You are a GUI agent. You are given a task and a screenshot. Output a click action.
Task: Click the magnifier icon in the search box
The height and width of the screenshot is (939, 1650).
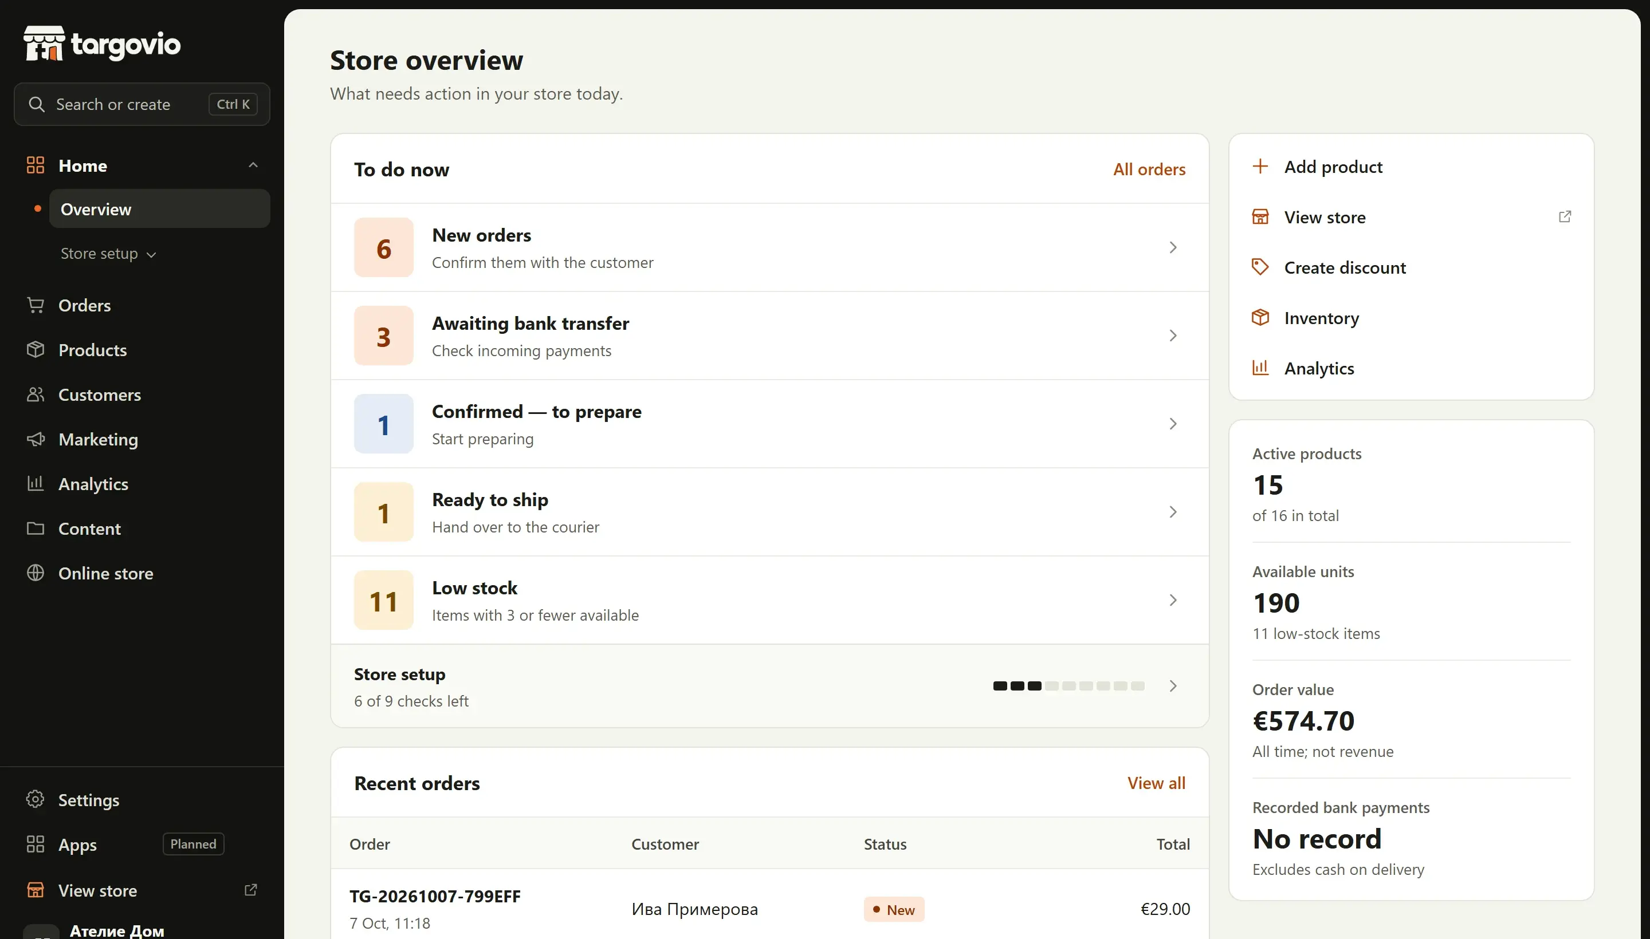click(37, 104)
